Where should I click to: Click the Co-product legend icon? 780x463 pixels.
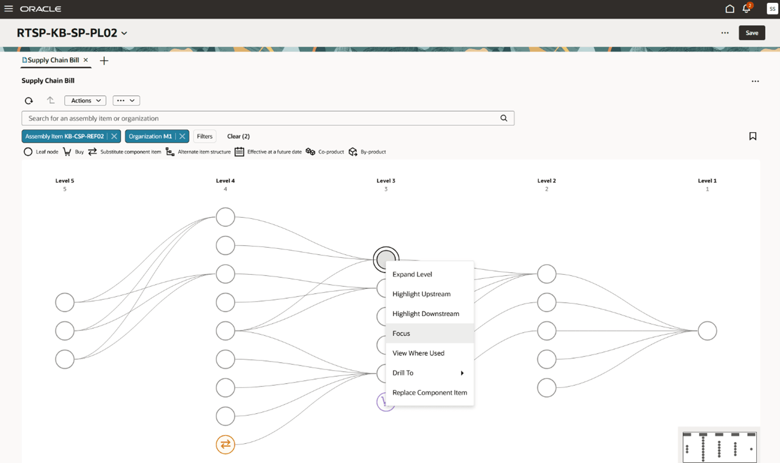pyautogui.click(x=310, y=151)
